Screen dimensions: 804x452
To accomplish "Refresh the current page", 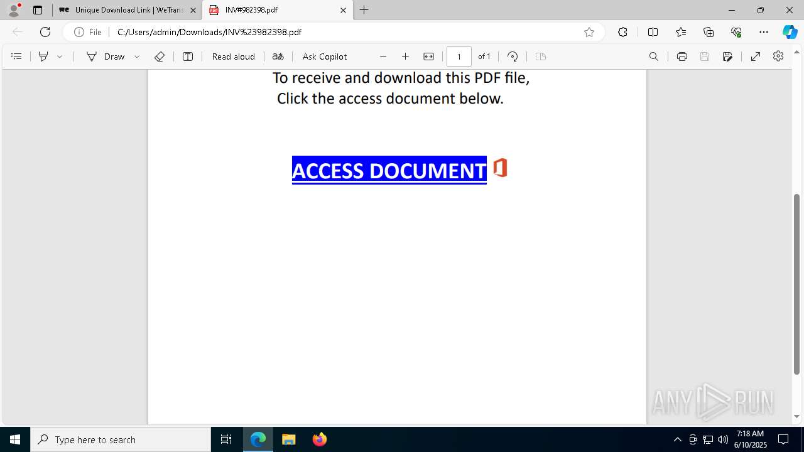I will tap(45, 32).
